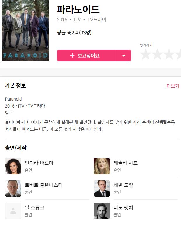This screenshot has height=225, width=181.
Task: Click the plus icon in 보고싶어요 button
Action: 72,56
